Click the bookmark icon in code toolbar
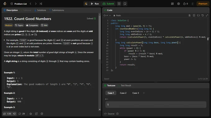 click(x=194, y=15)
